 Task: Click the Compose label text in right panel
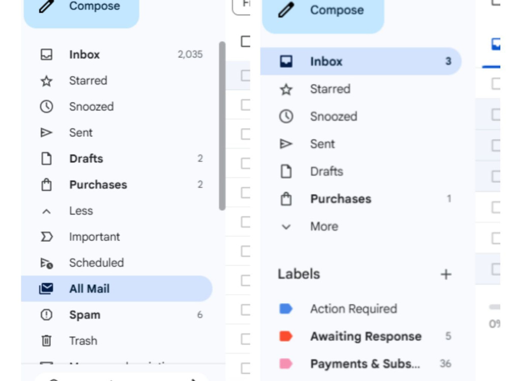pos(337,10)
